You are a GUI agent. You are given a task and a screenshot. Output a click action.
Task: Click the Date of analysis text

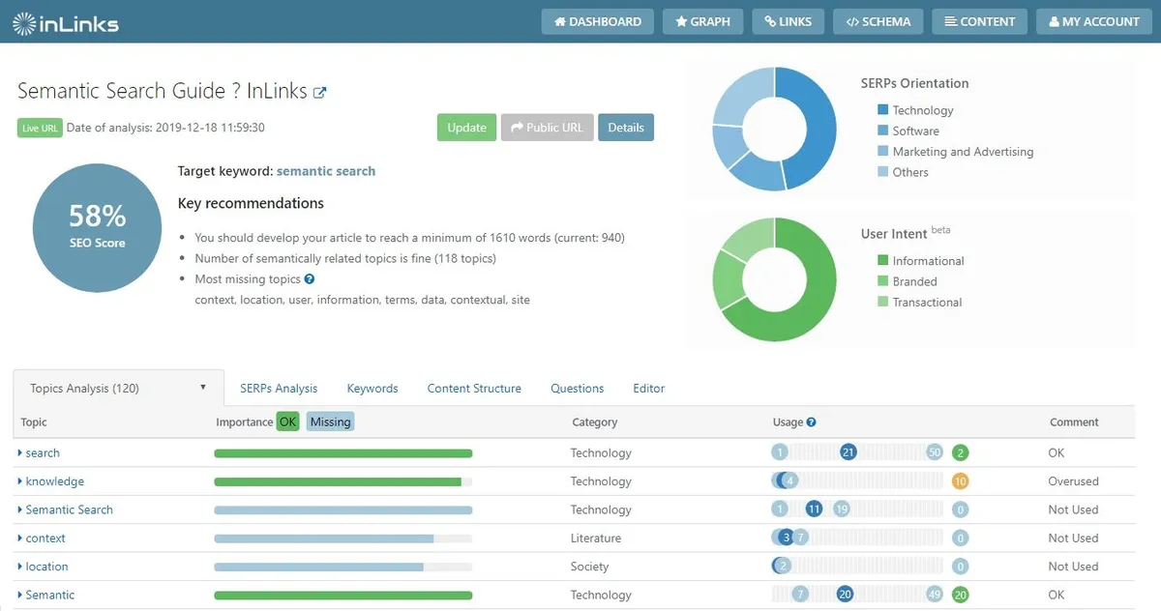pos(165,128)
